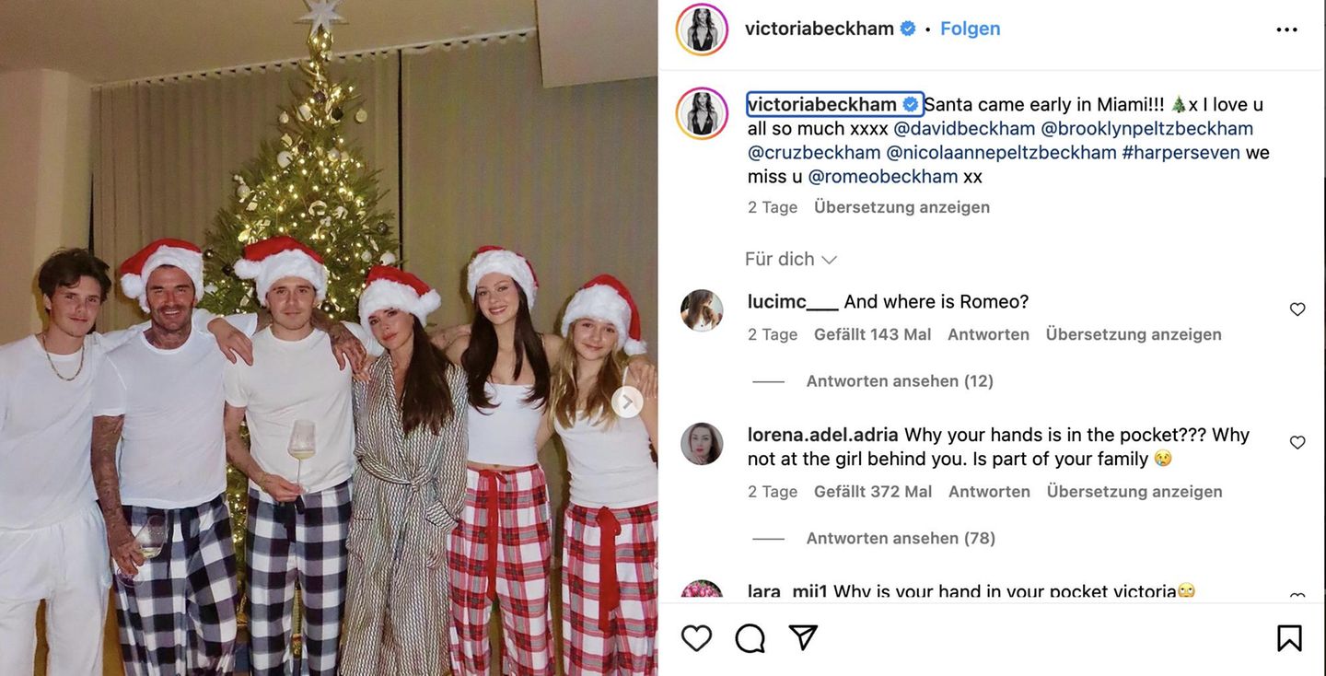Like the post with the heart icon
Screen dimensions: 1326x676
click(697, 638)
